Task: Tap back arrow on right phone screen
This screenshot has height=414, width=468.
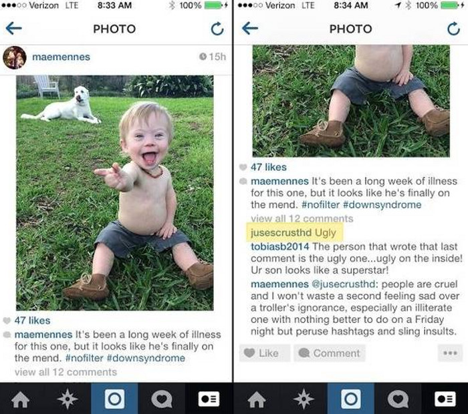Action: click(250, 29)
